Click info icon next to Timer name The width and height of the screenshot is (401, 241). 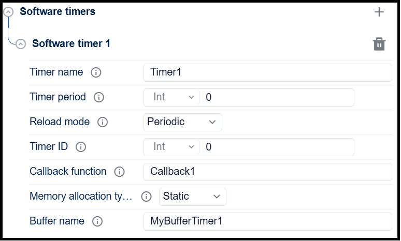point(95,72)
